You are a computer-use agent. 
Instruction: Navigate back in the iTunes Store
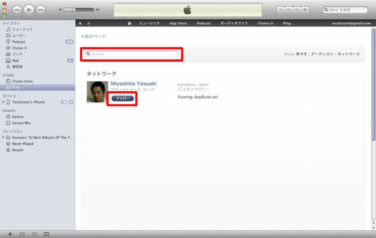pyautogui.click(x=80, y=24)
